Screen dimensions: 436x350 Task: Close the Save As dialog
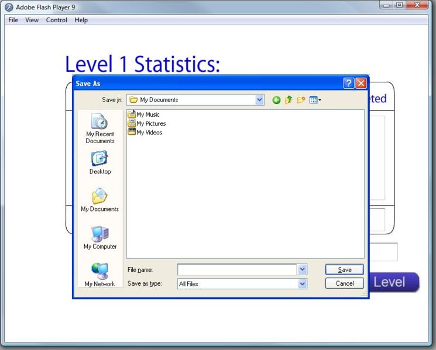click(361, 83)
